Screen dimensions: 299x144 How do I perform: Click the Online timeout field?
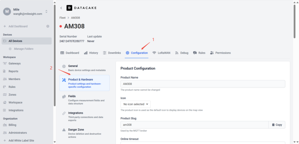(x=203, y=143)
